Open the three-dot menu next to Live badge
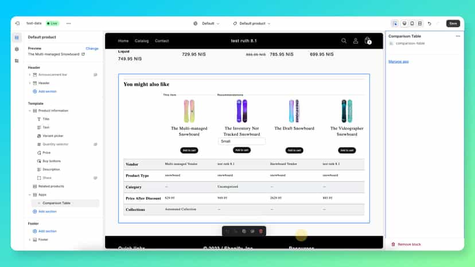The width and height of the screenshot is (475, 267). [68, 23]
